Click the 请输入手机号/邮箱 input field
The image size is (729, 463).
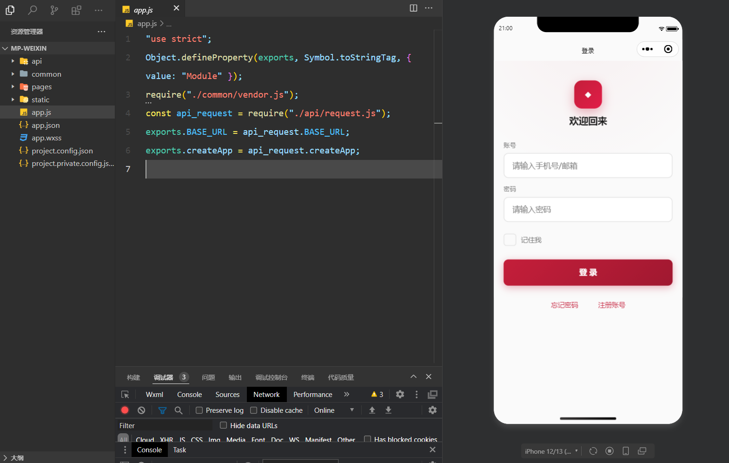(x=588, y=166)
